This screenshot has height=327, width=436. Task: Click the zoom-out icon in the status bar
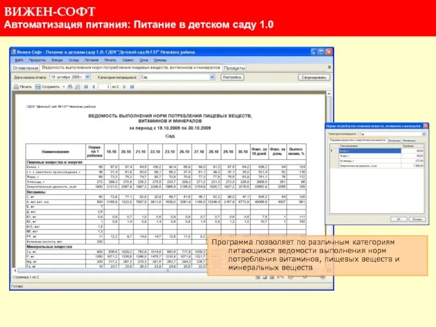[x=290, y=277]
